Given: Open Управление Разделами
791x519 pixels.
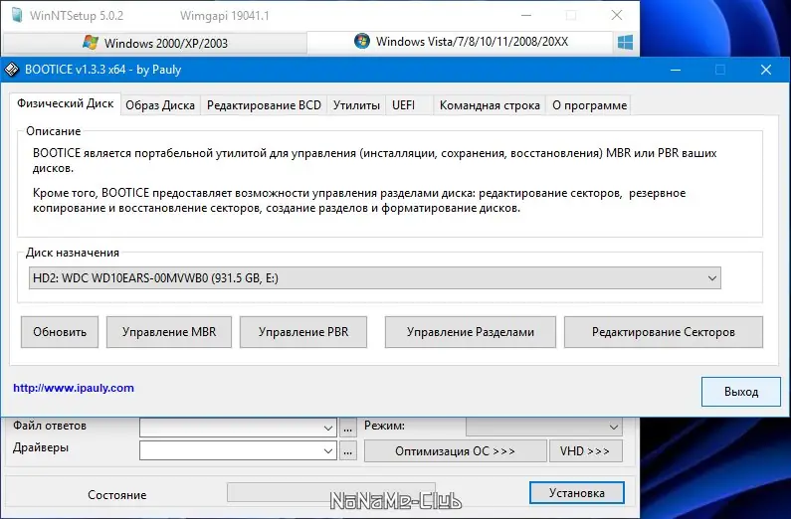Looking at the screenshot, I should tap(471, 332).
